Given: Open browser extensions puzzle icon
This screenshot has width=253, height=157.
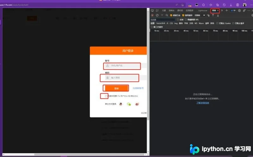Looking at the screenshot, I should tap(203, 5).
